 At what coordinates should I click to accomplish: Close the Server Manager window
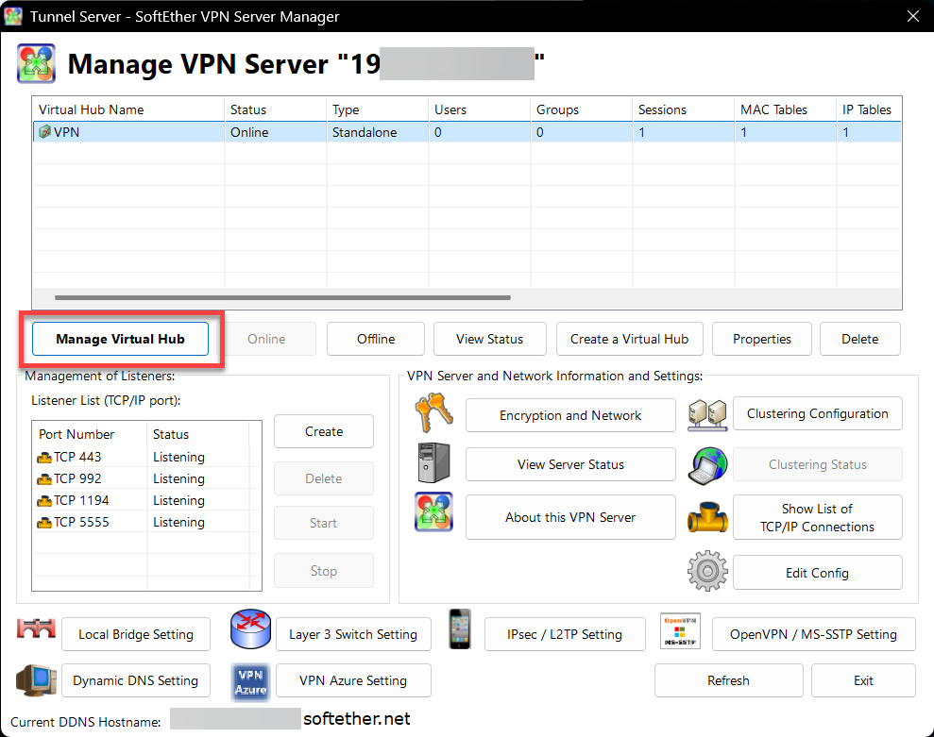913,16
